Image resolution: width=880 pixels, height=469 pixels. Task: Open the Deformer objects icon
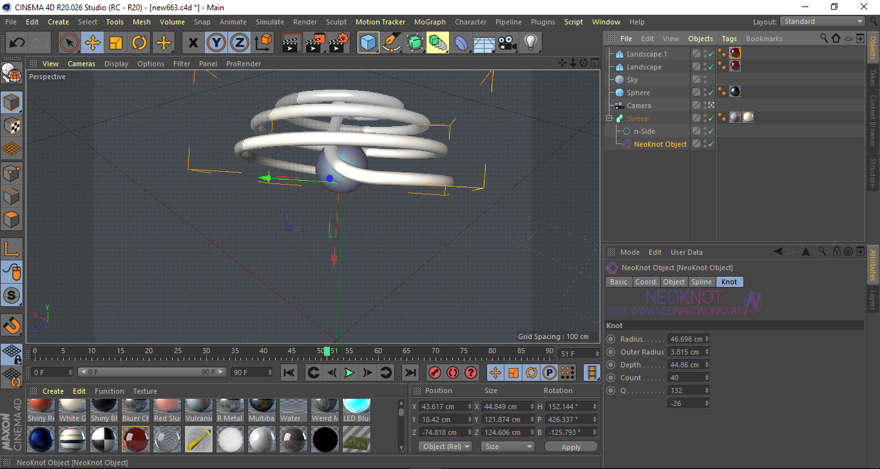click(x=461, y=43)
